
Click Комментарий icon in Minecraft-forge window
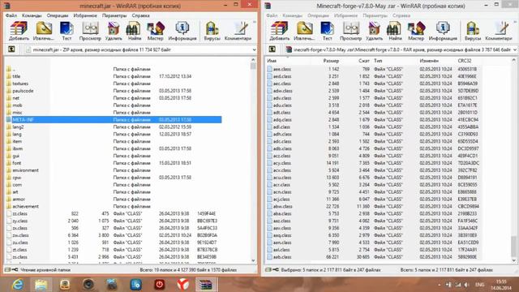[499, 31]
